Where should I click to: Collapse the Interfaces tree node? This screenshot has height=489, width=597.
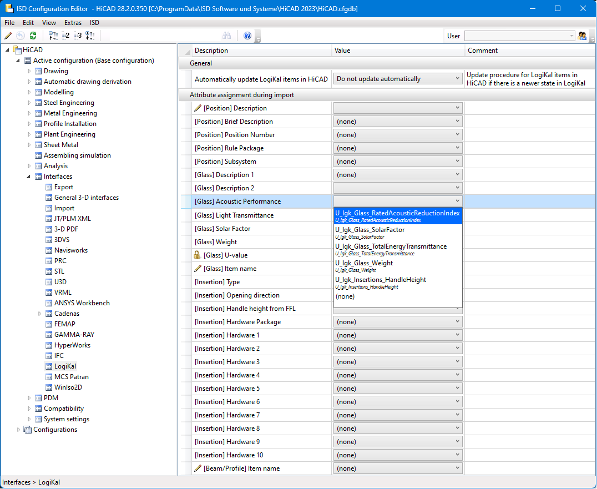(29, 177)
